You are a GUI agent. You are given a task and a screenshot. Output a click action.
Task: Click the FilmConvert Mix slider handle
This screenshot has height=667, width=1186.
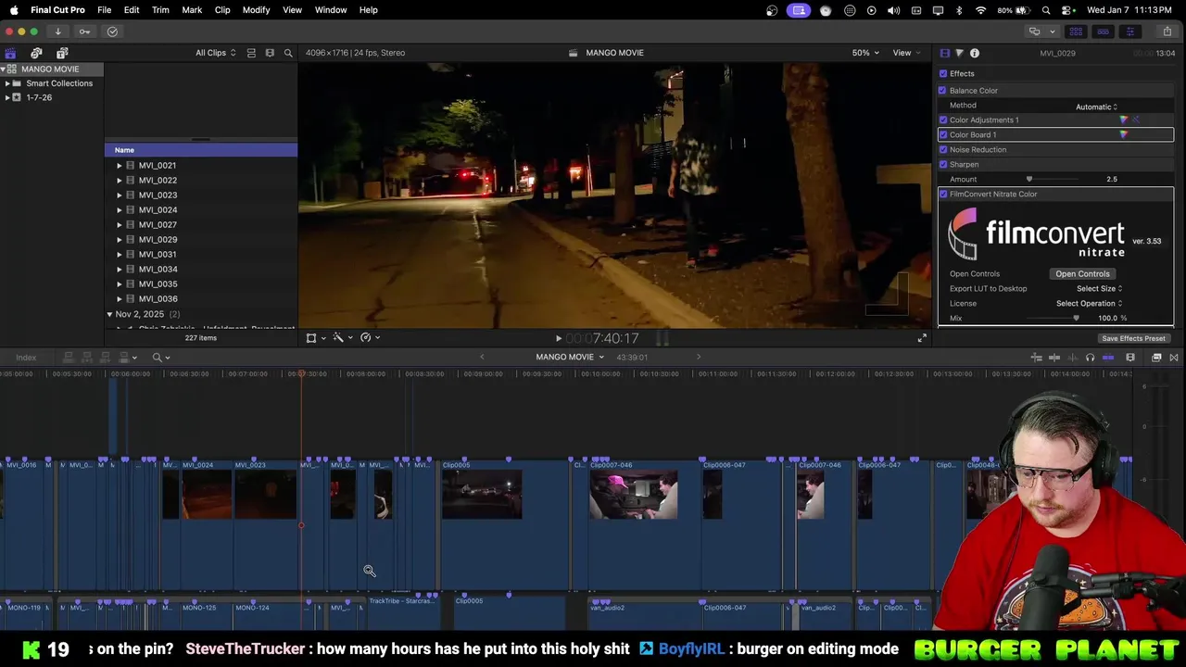coord(1076,318)
